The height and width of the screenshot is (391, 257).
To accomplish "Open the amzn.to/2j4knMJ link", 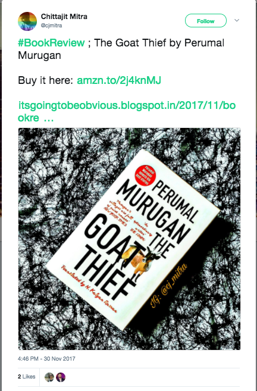I will [119, 80].
